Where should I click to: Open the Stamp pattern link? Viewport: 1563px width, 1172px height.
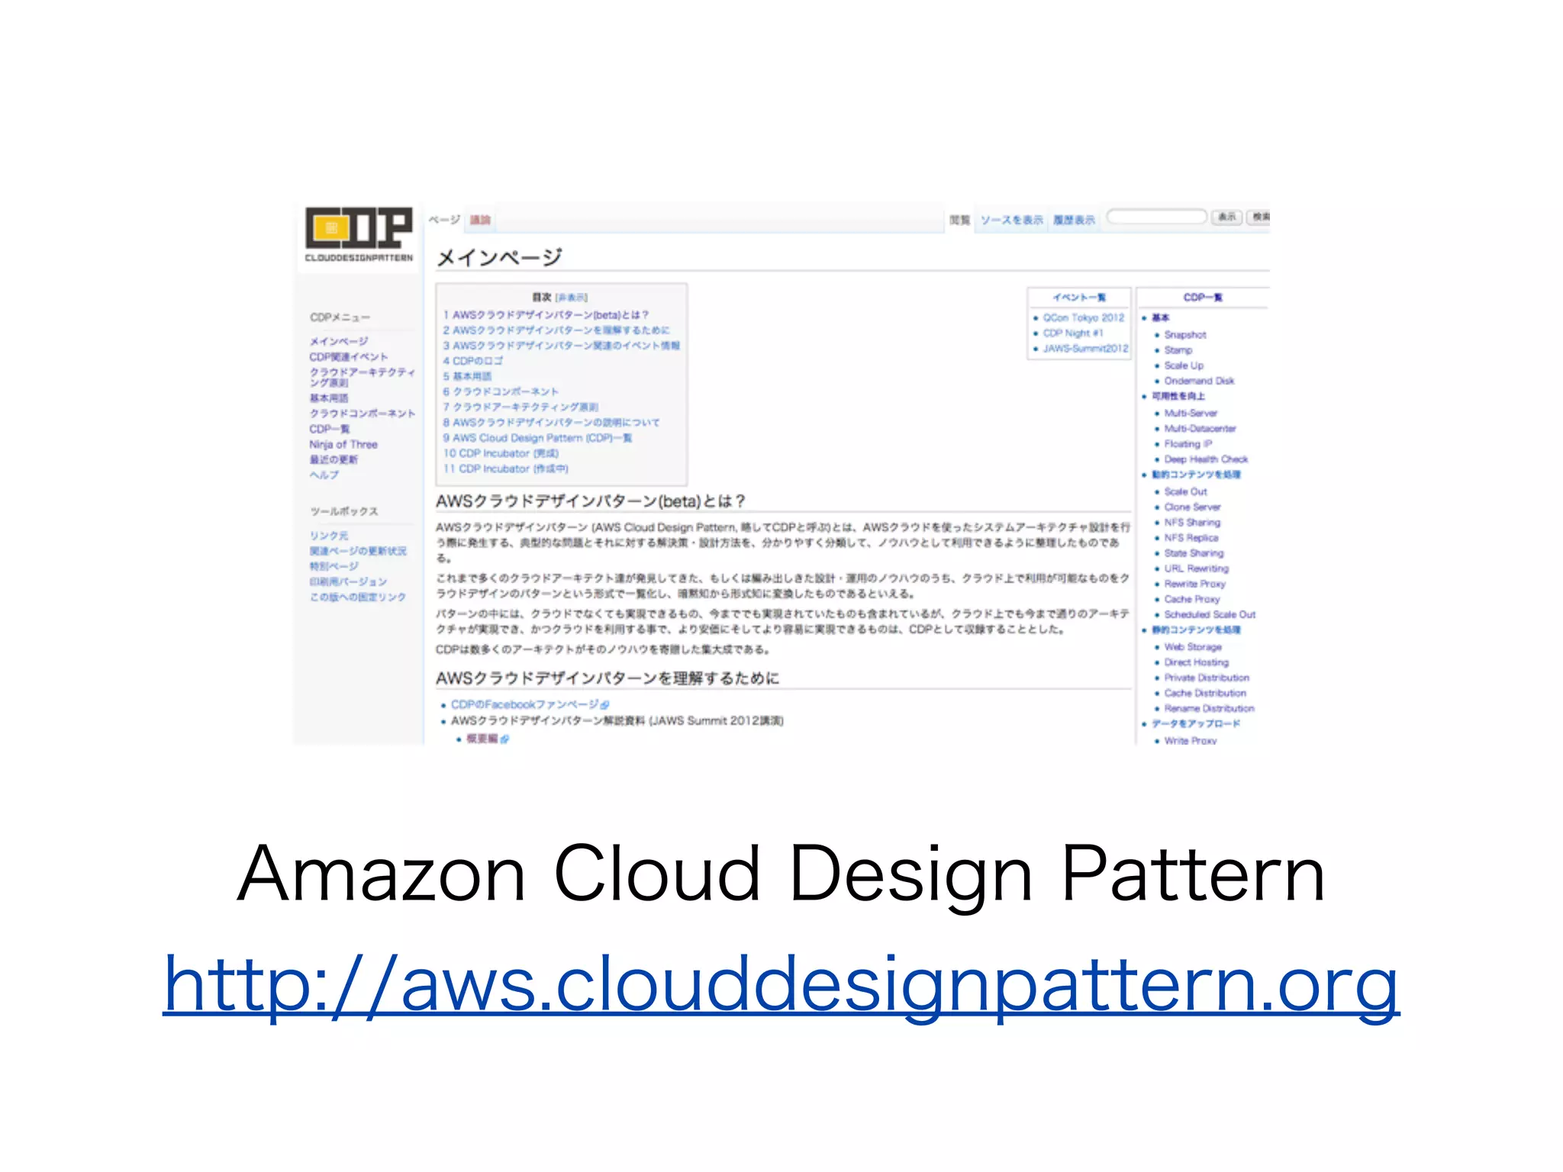pyautogui.click(x=1178, y=349)
